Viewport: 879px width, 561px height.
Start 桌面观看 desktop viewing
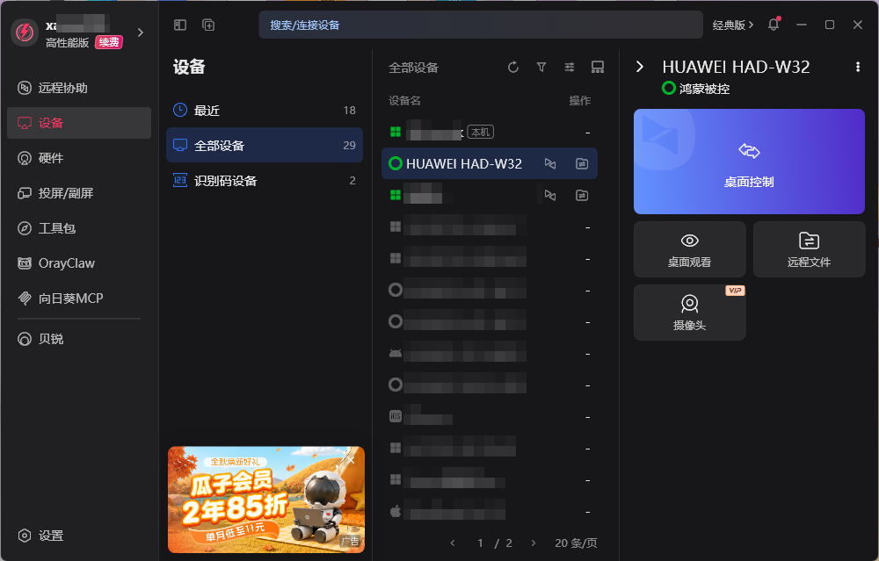tap(689, 249)
